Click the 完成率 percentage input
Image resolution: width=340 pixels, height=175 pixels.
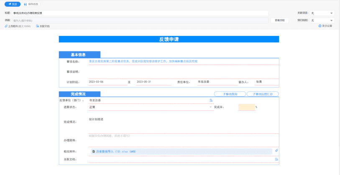pos(247,107)
